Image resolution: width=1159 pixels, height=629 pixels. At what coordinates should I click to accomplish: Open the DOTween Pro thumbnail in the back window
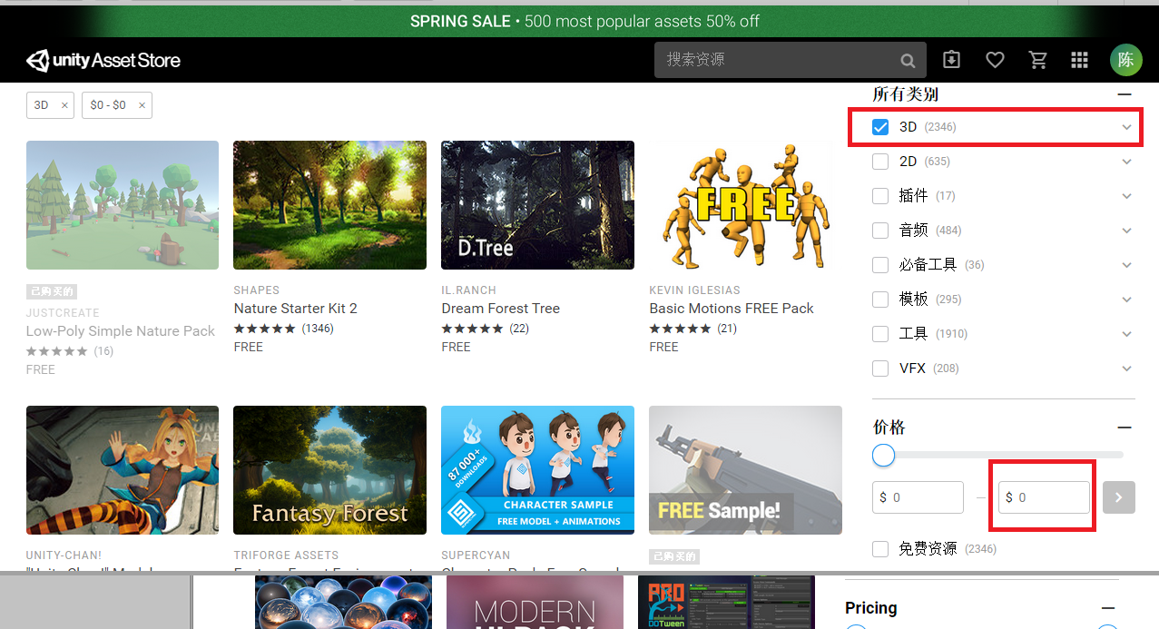point(726,602)
